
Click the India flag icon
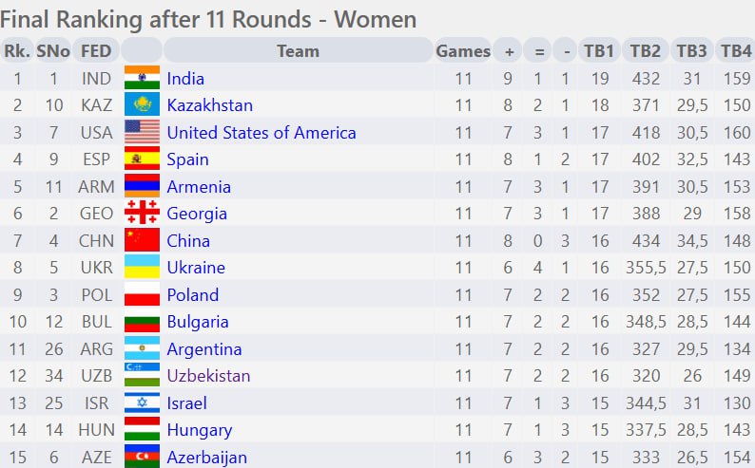(x=142, y=77)
